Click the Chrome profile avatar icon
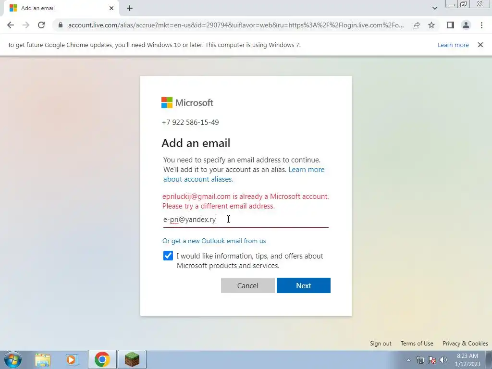The height and width of the screenshot is (369, 492). pos(466,25)
